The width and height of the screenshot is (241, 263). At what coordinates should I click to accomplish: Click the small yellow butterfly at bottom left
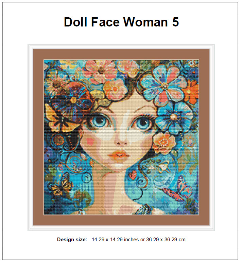tap(62, 185)
